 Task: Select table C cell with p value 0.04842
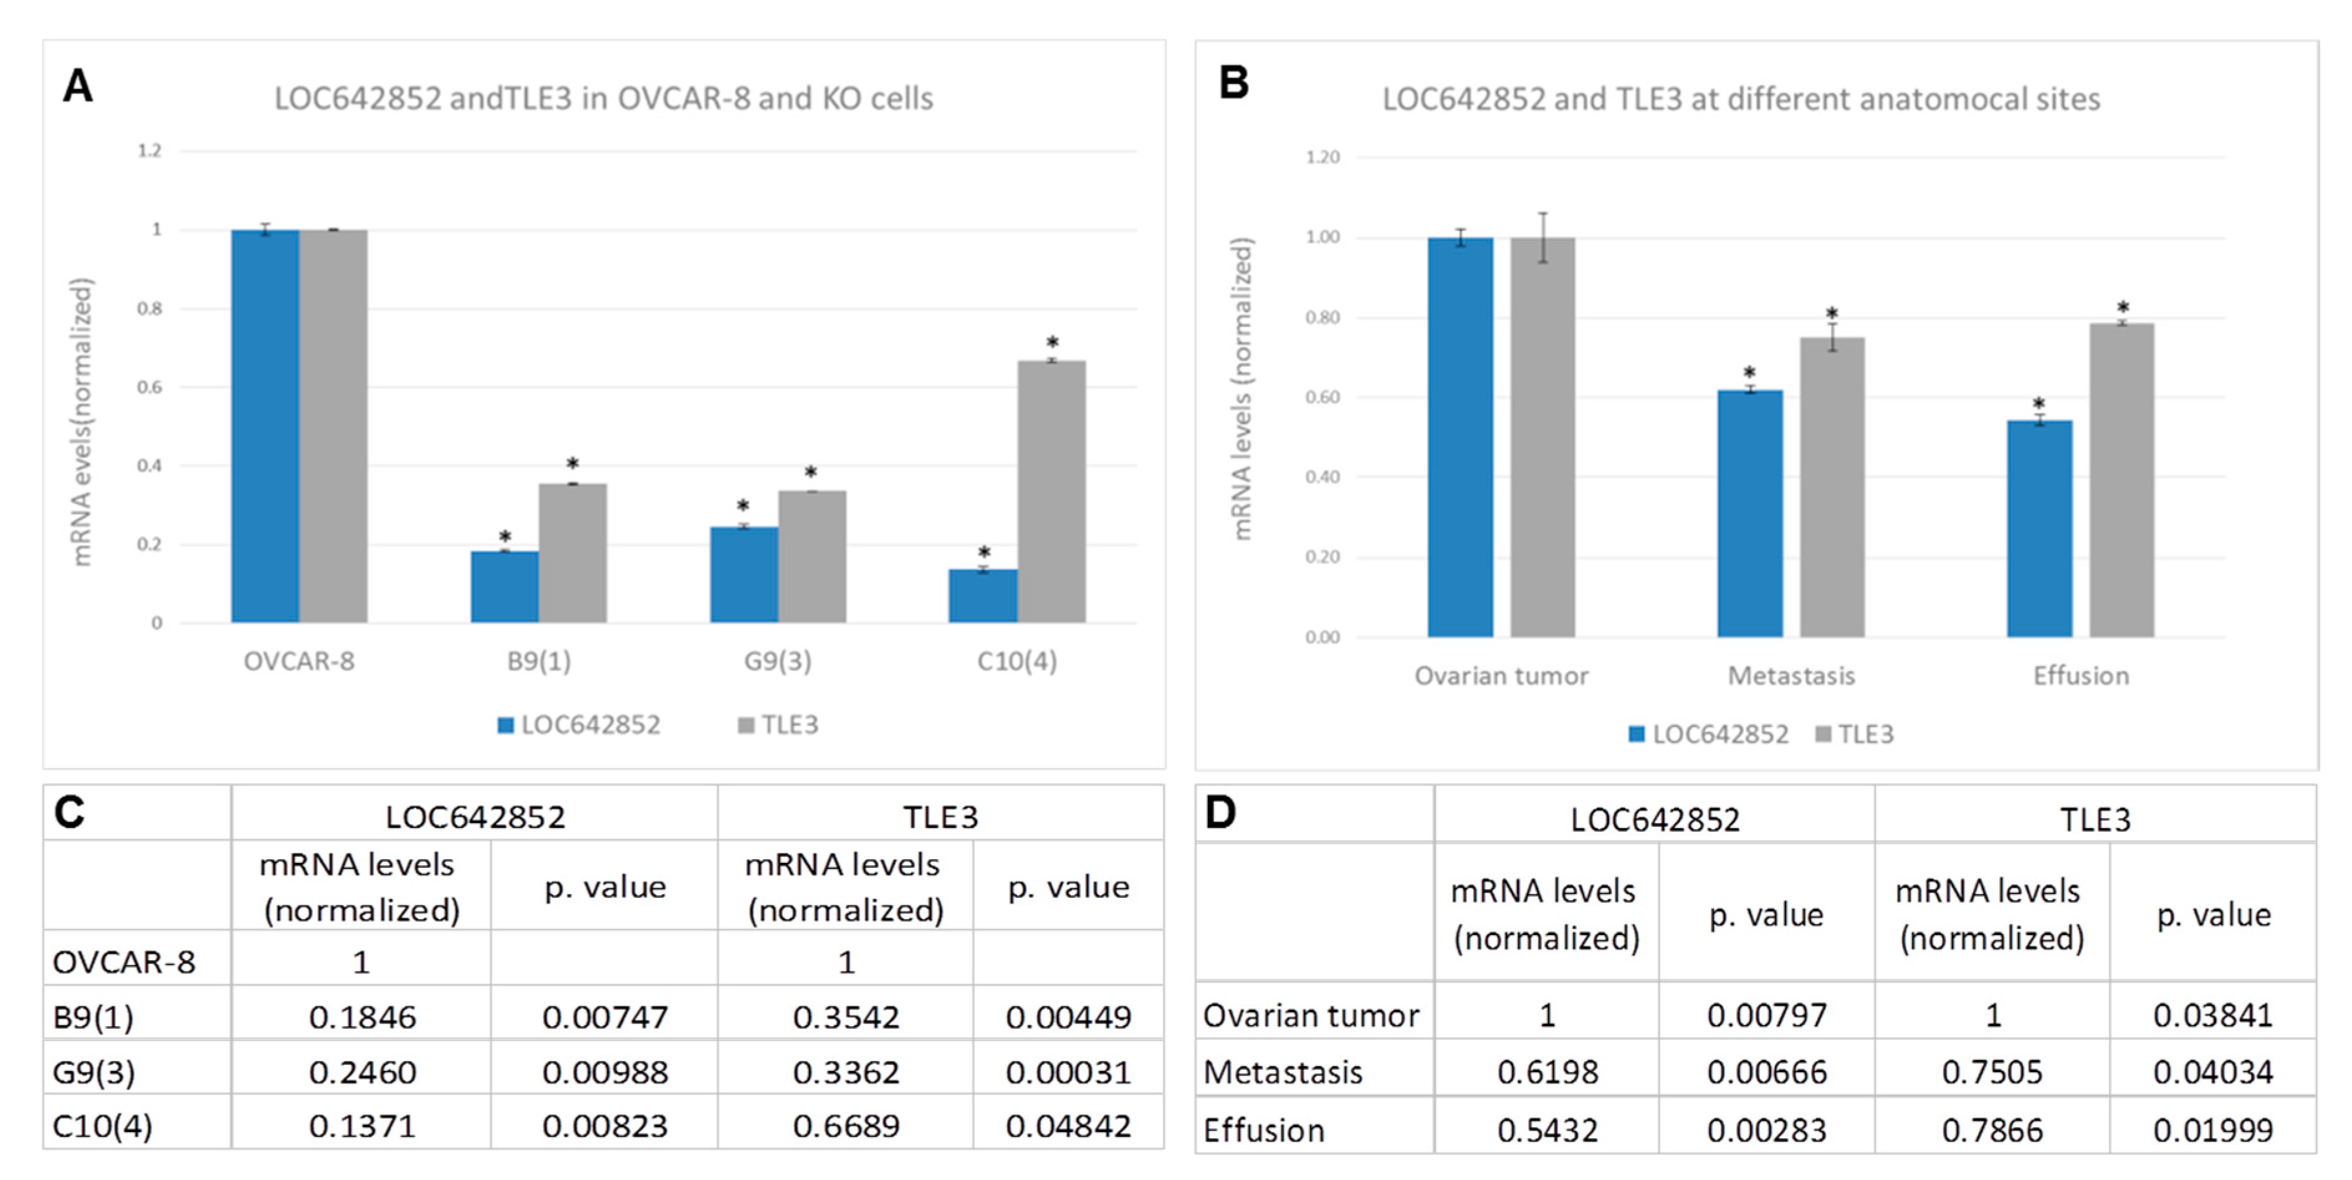(1068, 1126)
